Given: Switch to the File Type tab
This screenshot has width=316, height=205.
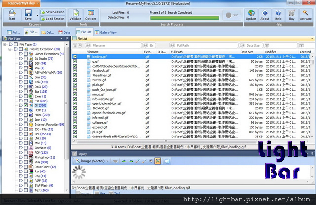Looking at the screenshot, I should tap(32, 32).
